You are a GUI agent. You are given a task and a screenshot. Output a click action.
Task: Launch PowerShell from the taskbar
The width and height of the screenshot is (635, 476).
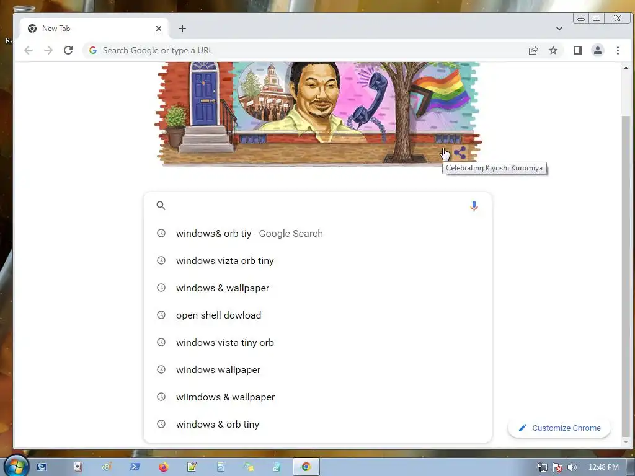[135, 467]
